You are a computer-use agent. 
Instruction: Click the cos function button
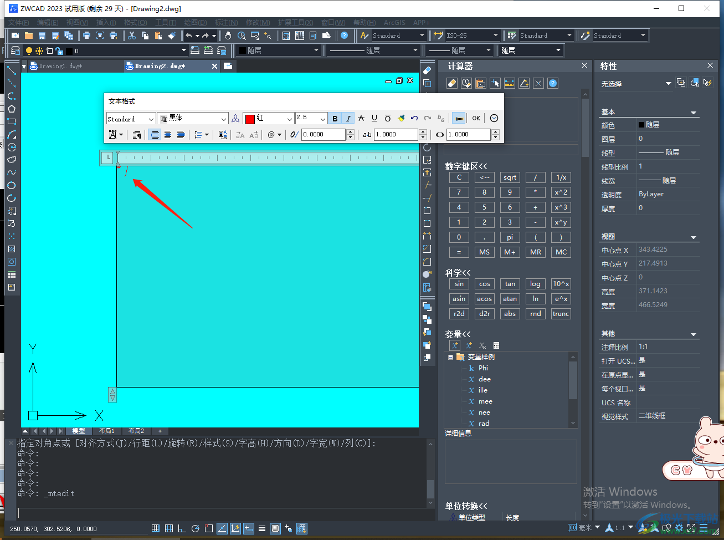[484, 284]
